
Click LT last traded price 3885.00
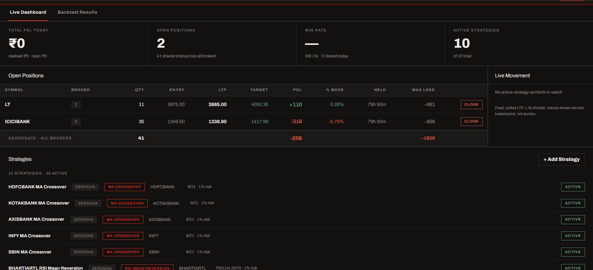218,104
